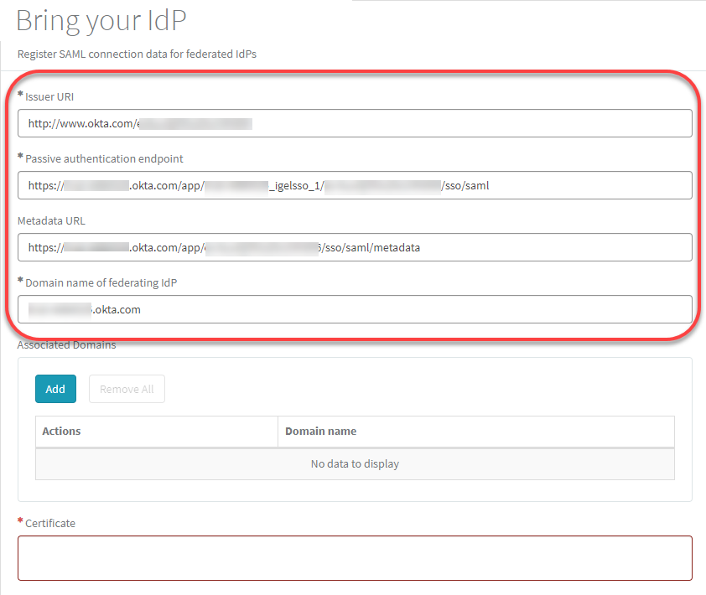Click the "No data to display" table row
Screen dimensions: 706x595
tap(355, 463)
